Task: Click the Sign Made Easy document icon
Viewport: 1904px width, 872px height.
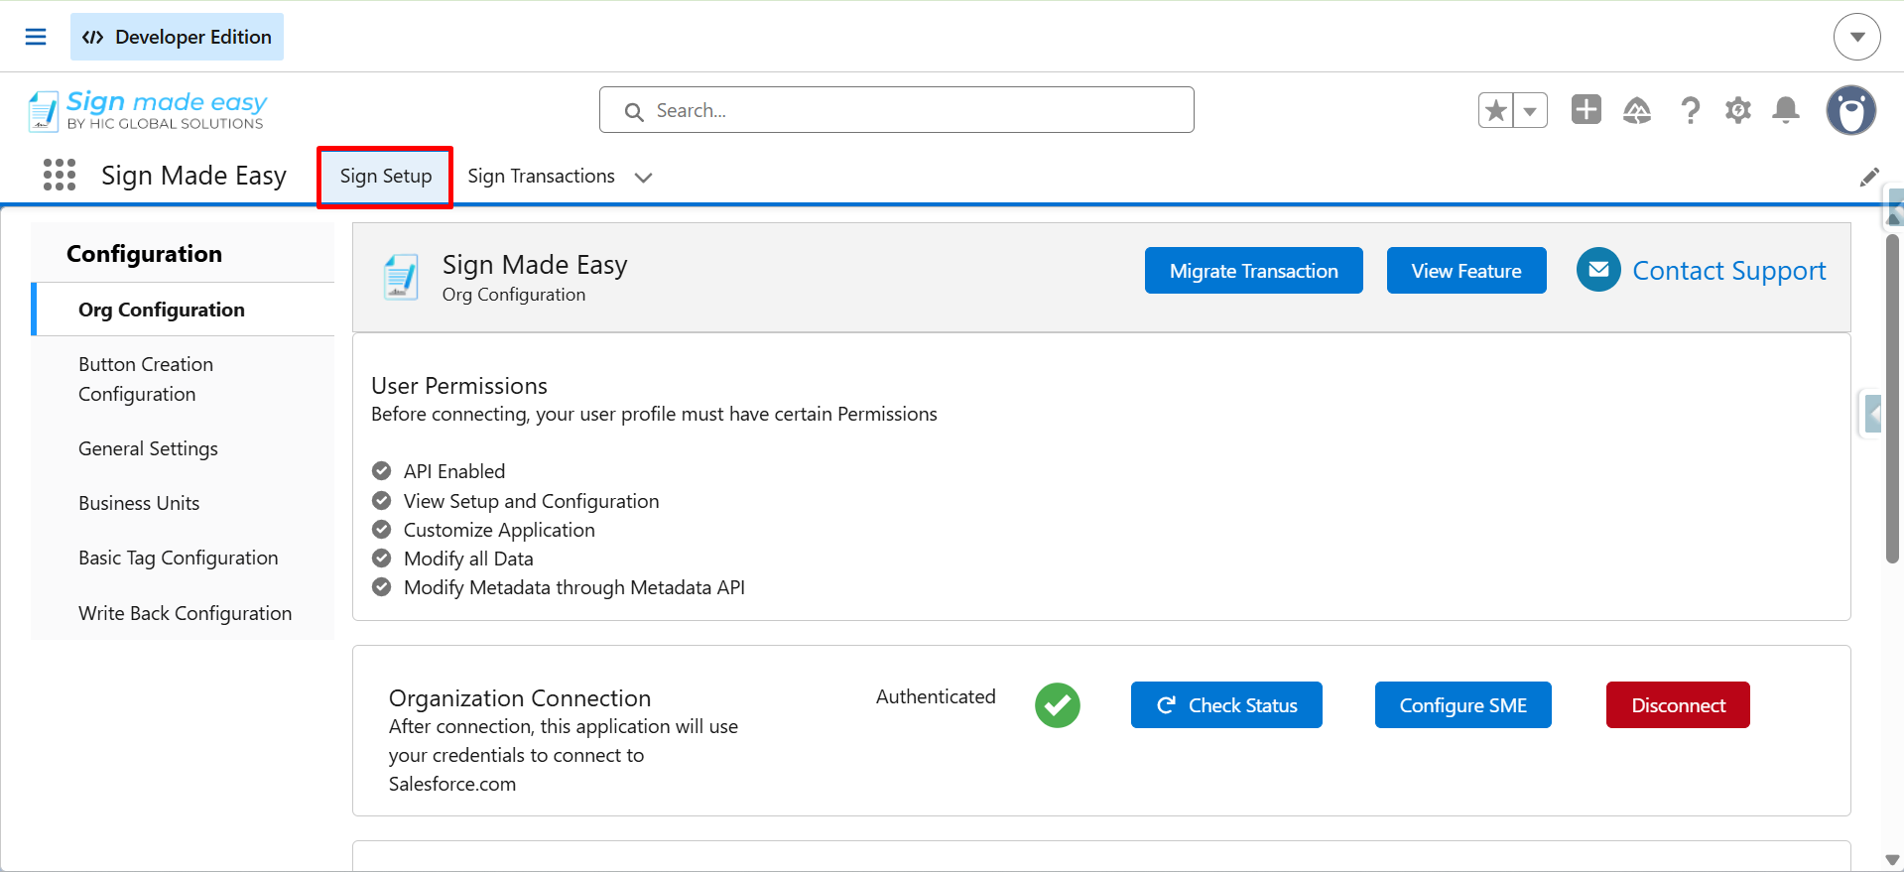Action: coord(401,278)
